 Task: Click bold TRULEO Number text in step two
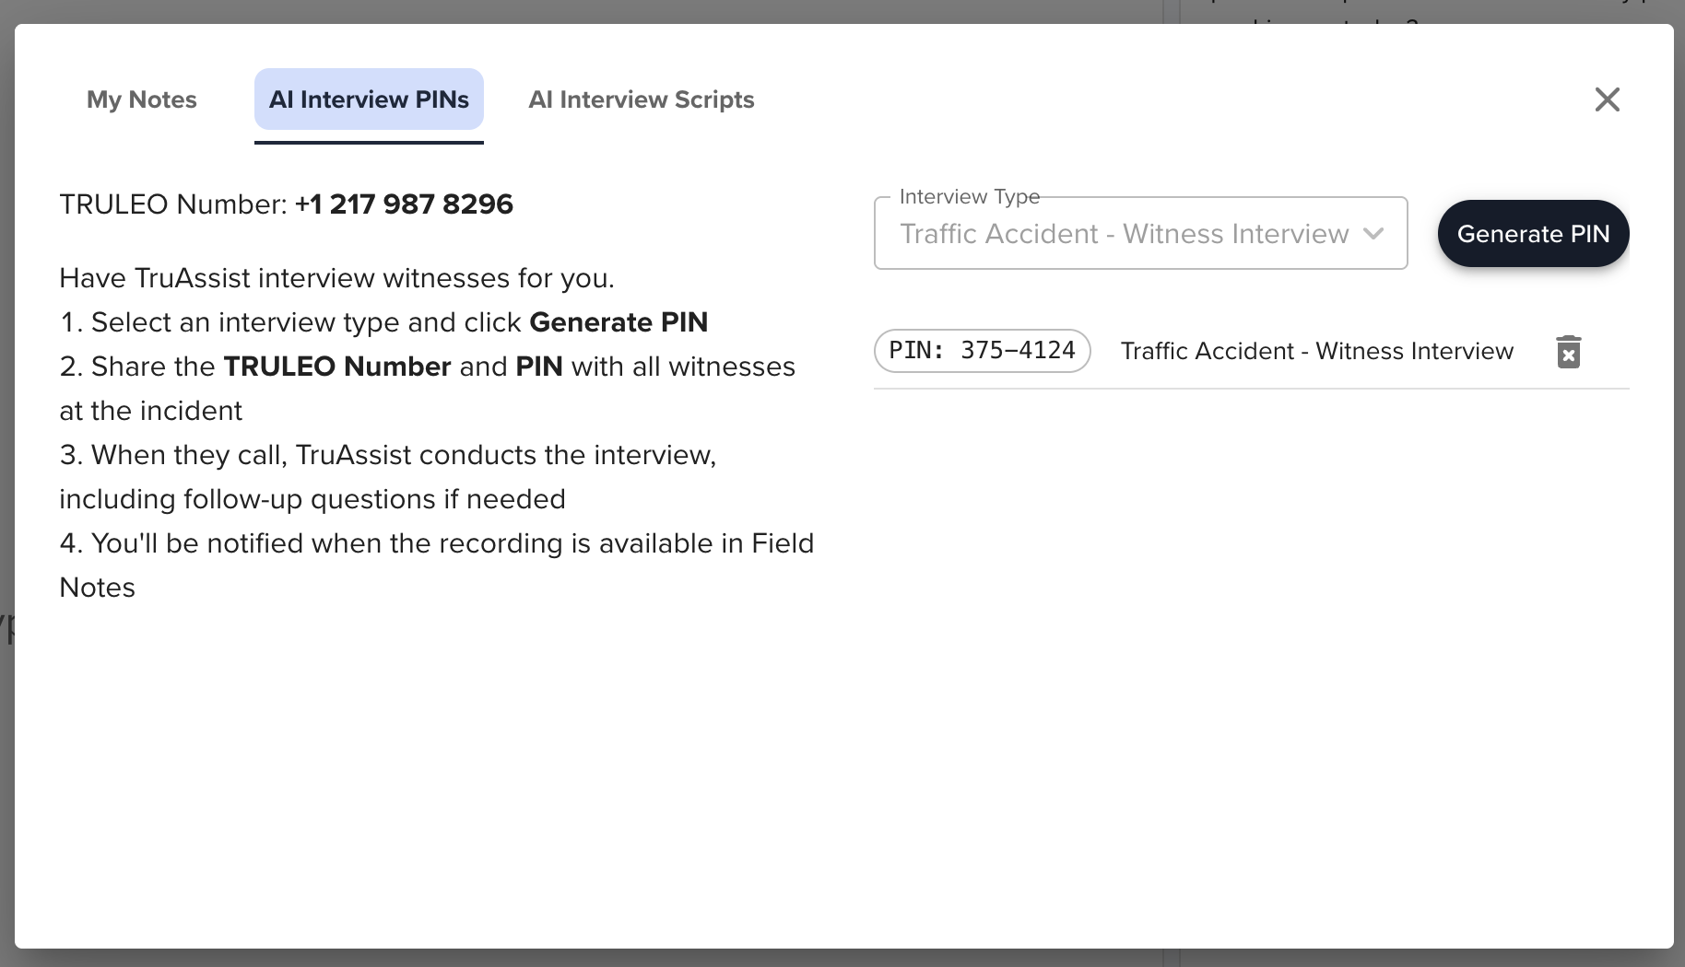tap(337, 367)
